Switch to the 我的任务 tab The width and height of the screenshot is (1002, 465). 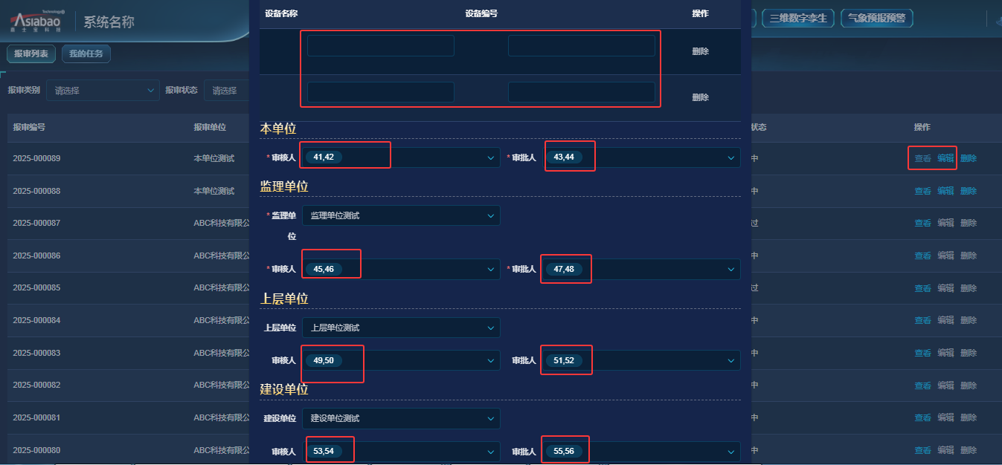coord(86,53)
